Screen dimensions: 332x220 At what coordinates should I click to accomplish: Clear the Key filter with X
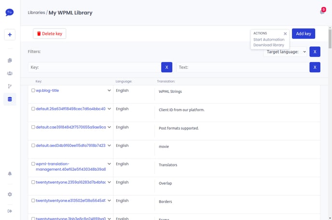tap(166, 67)
